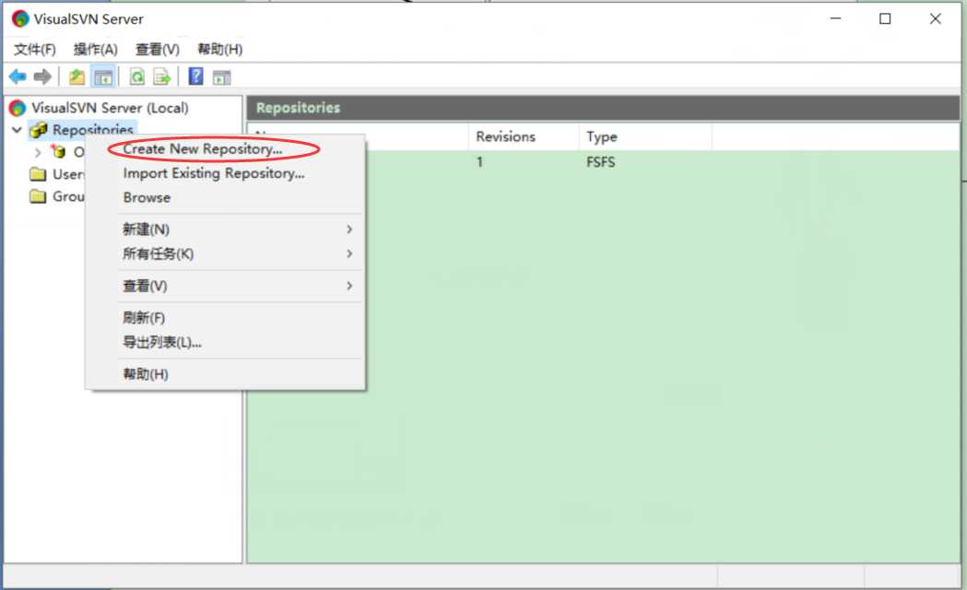Click the FSFS type cell

tap(601, 162)
